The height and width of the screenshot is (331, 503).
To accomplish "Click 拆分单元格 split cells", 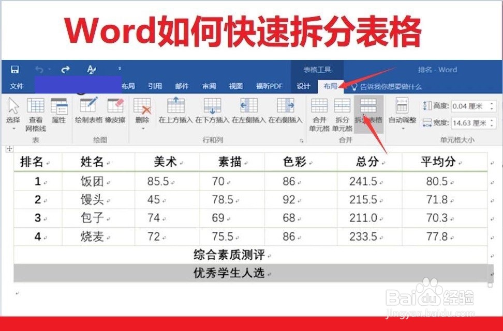I will tap(342, 115).
